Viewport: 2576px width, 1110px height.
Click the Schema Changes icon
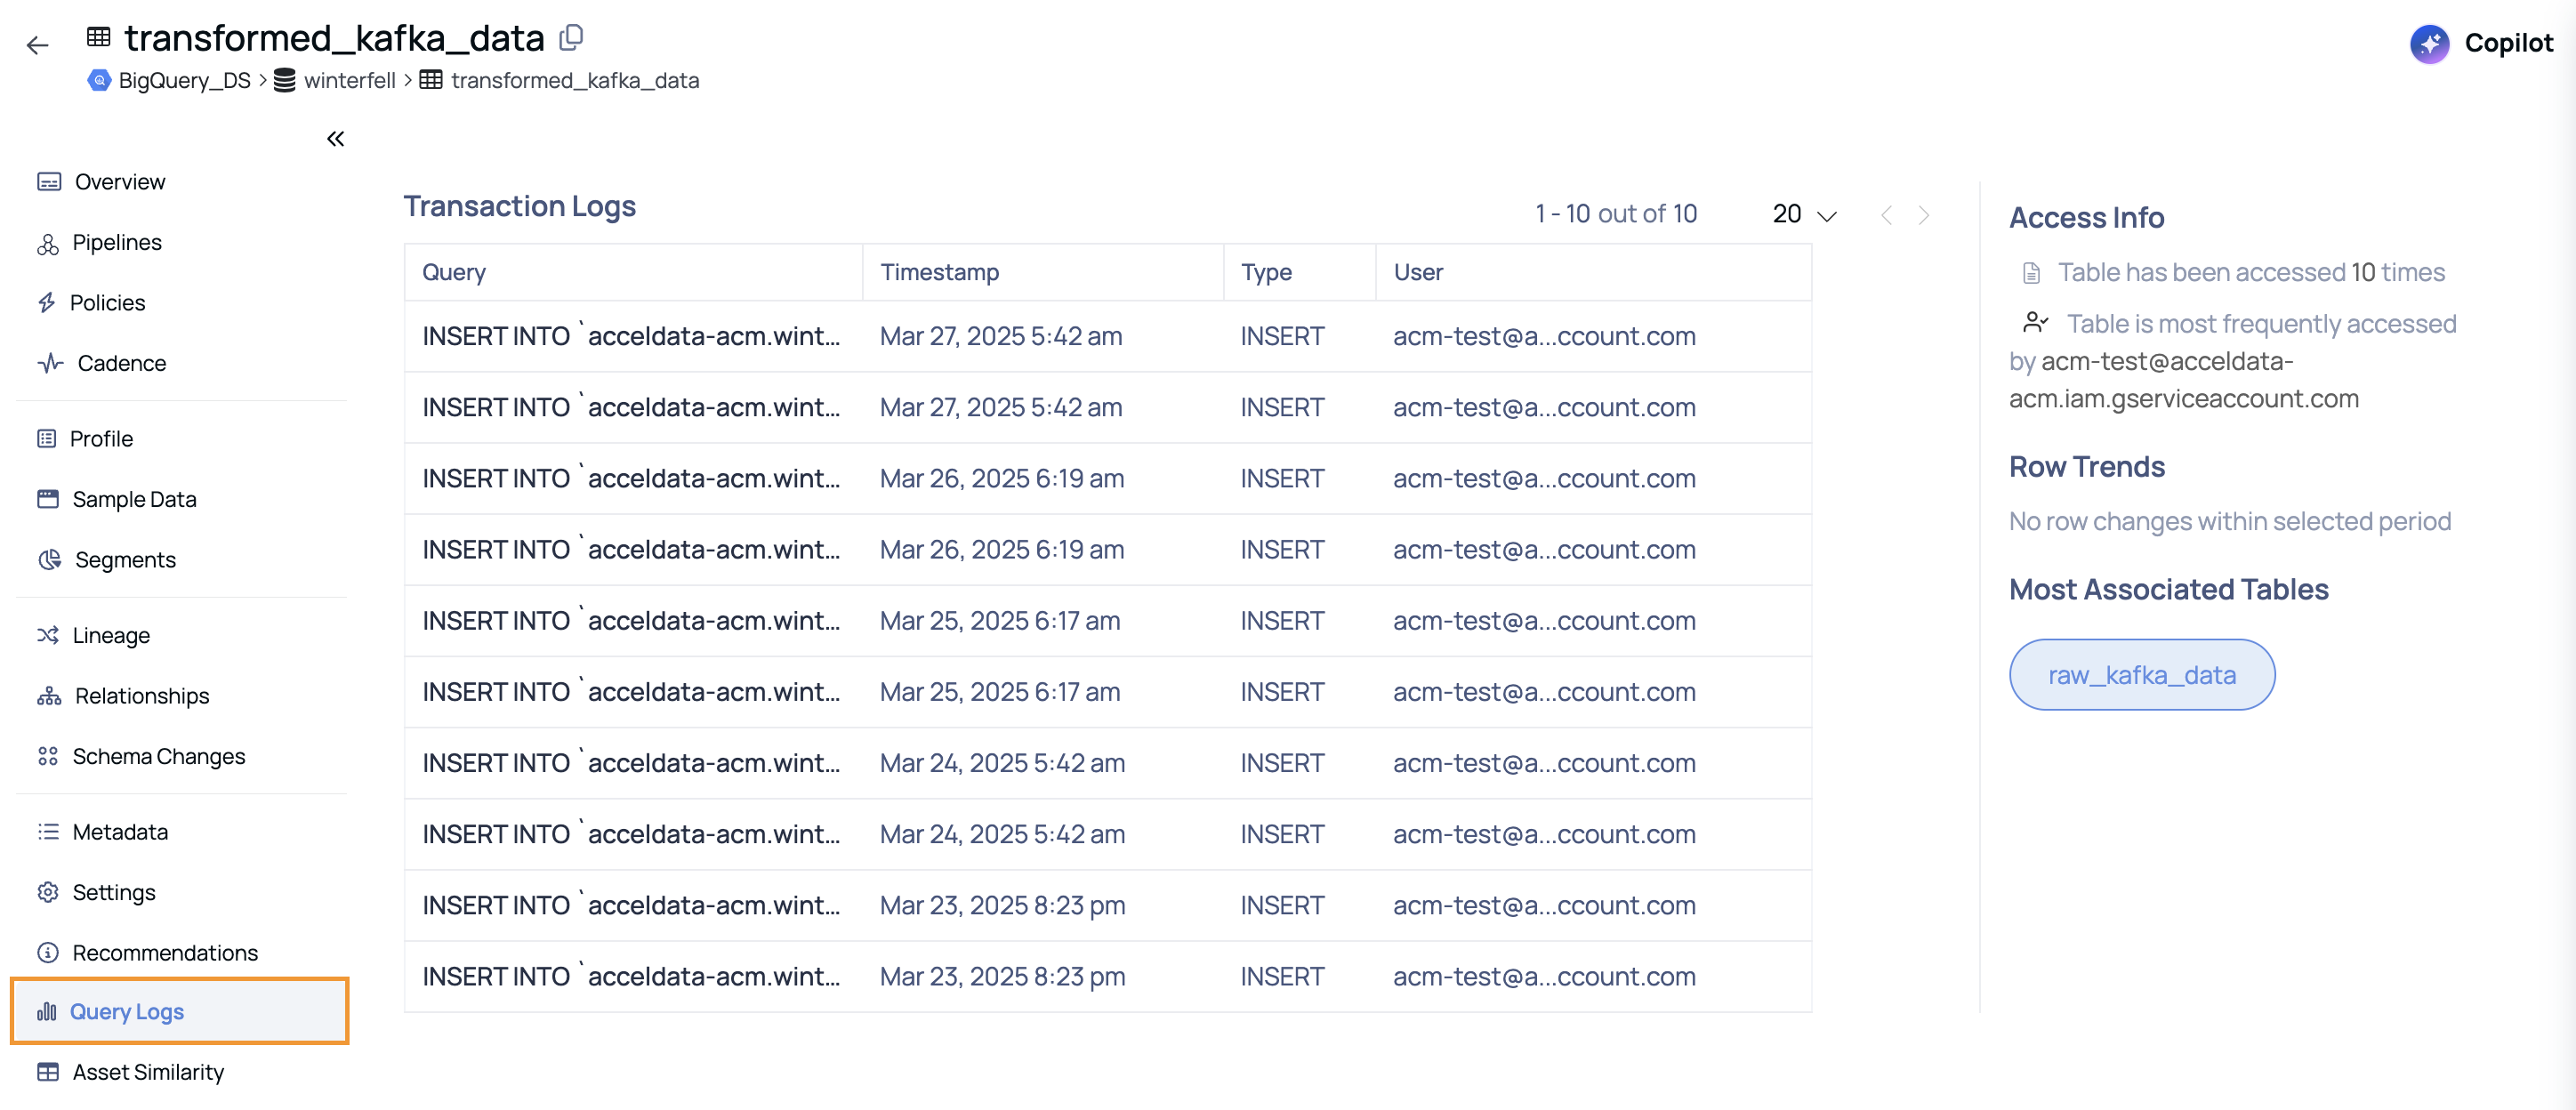pos(48,756)
